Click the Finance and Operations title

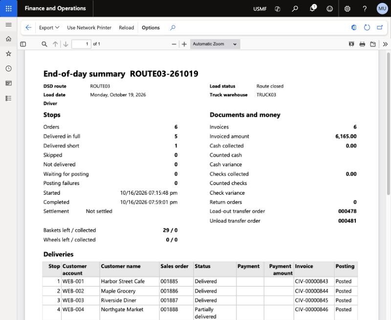[x=55, y=8]
